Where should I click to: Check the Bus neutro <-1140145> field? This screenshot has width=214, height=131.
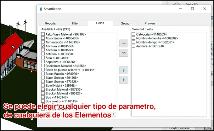[43, 101]
